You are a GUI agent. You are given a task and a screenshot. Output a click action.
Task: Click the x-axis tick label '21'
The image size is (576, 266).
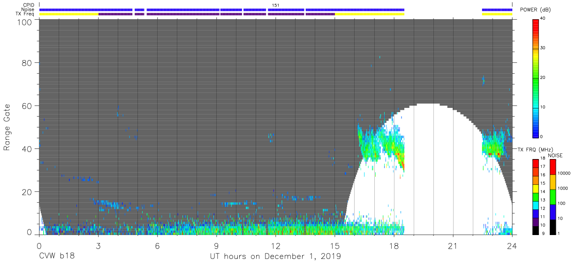coord(453,245)
